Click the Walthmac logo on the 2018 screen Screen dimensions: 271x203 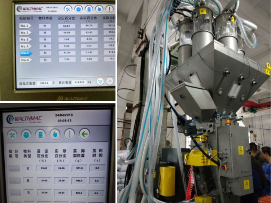coord(24,119)
